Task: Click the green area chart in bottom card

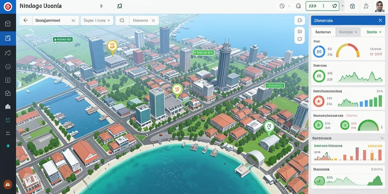Action: point(359,181)
